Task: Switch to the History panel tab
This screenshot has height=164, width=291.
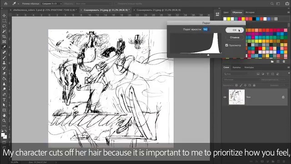Action: point(250,12)
